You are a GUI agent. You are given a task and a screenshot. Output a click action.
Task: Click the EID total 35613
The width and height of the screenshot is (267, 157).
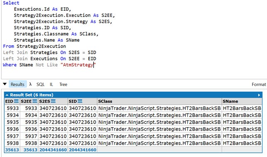point(12,150)
